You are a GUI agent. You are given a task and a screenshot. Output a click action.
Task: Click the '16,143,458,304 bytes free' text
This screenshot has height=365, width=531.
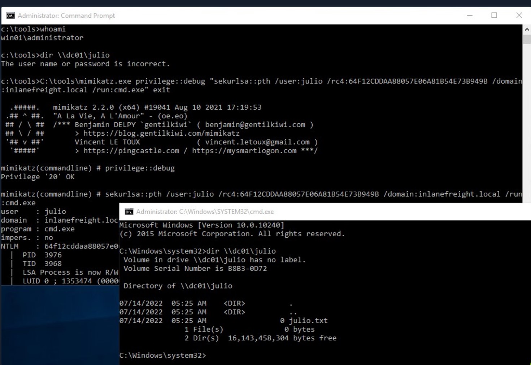click(x=282, y=338)
